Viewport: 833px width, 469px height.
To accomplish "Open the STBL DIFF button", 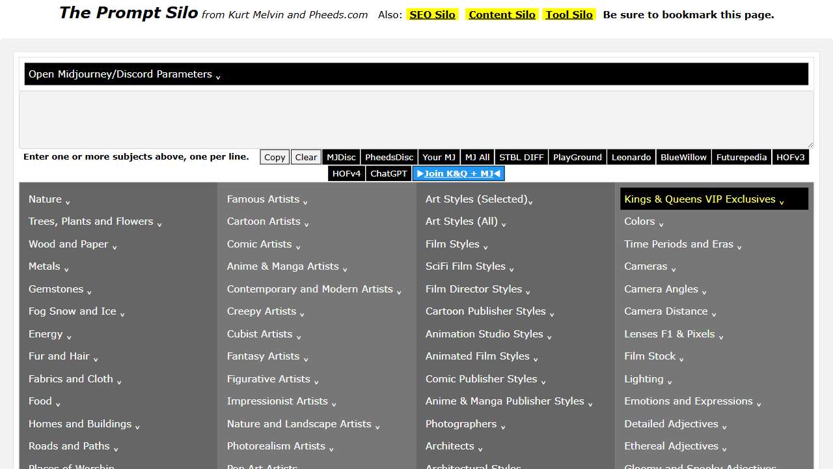I will tap(521, 157).
